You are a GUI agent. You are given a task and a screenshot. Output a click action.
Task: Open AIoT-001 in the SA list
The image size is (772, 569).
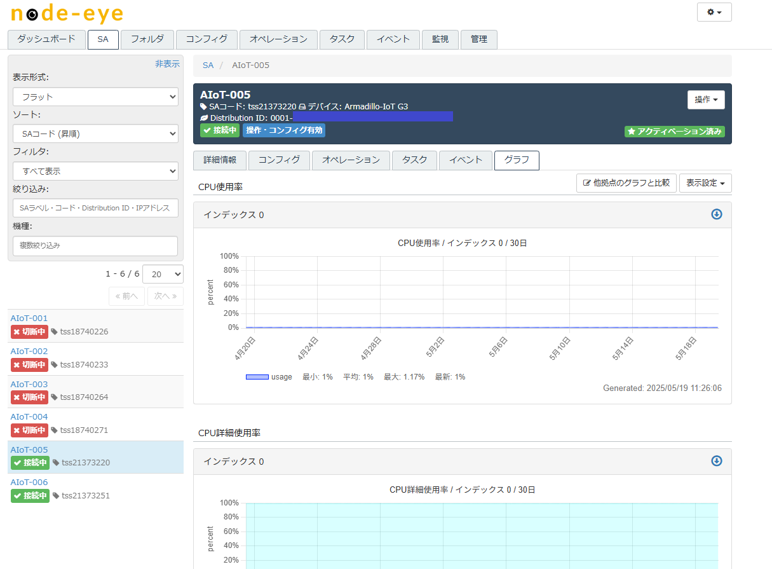point(29,318)
